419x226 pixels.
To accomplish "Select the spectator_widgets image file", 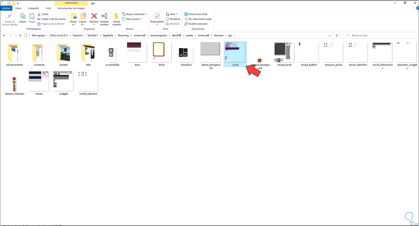I will click(407, 56).
